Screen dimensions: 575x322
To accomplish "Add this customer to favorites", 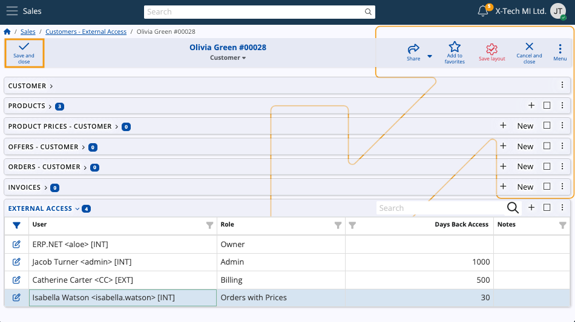I will [455, 48].
